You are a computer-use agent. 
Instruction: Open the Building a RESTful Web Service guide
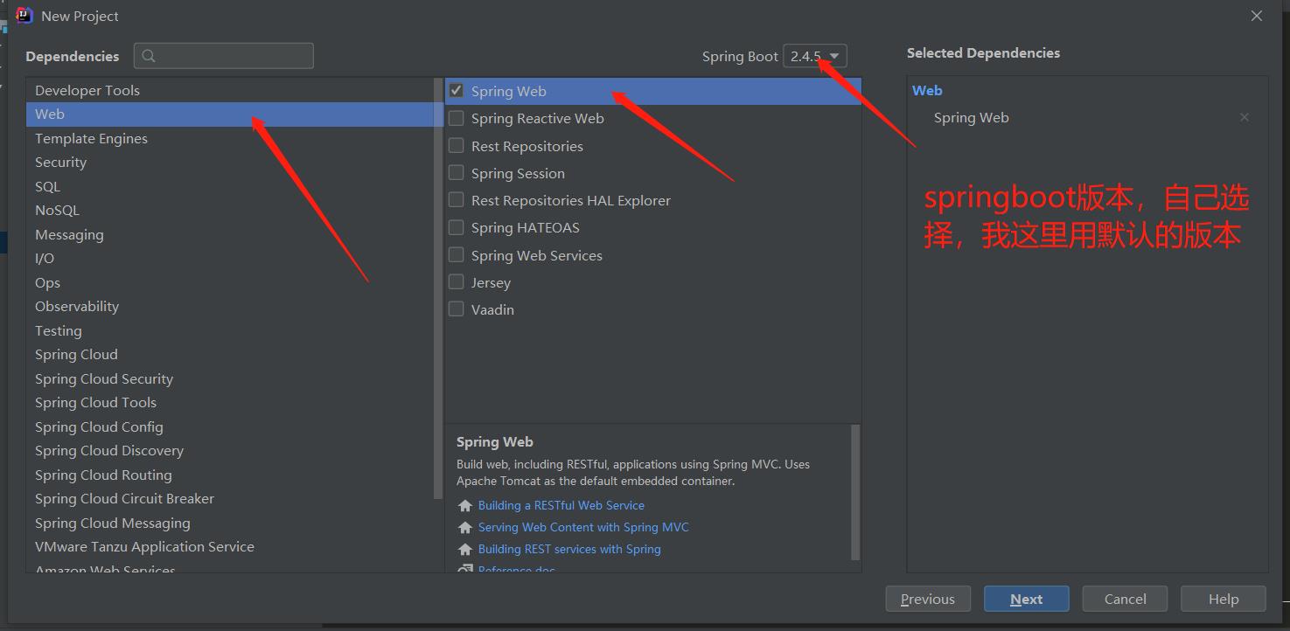tap(561, 505)
